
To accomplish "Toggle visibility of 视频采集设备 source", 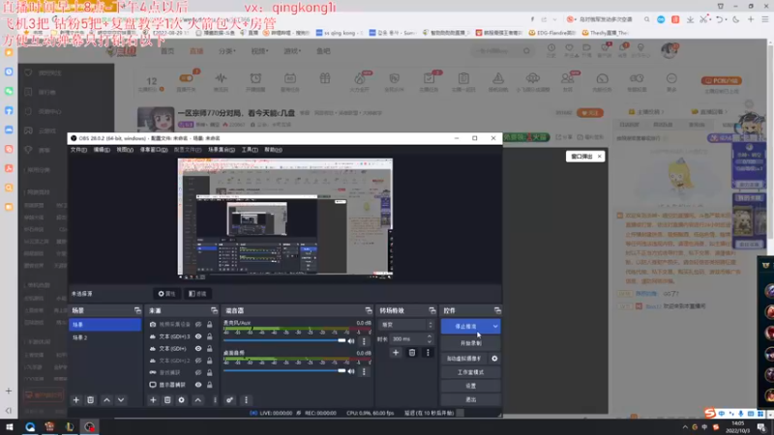I will [x=198, y=325].
